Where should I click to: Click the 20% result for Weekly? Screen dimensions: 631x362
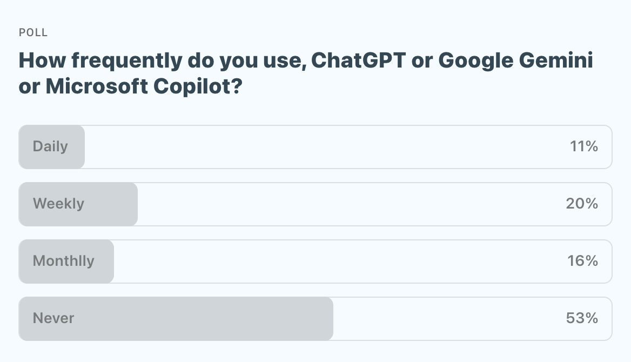(x=583, y=204)
